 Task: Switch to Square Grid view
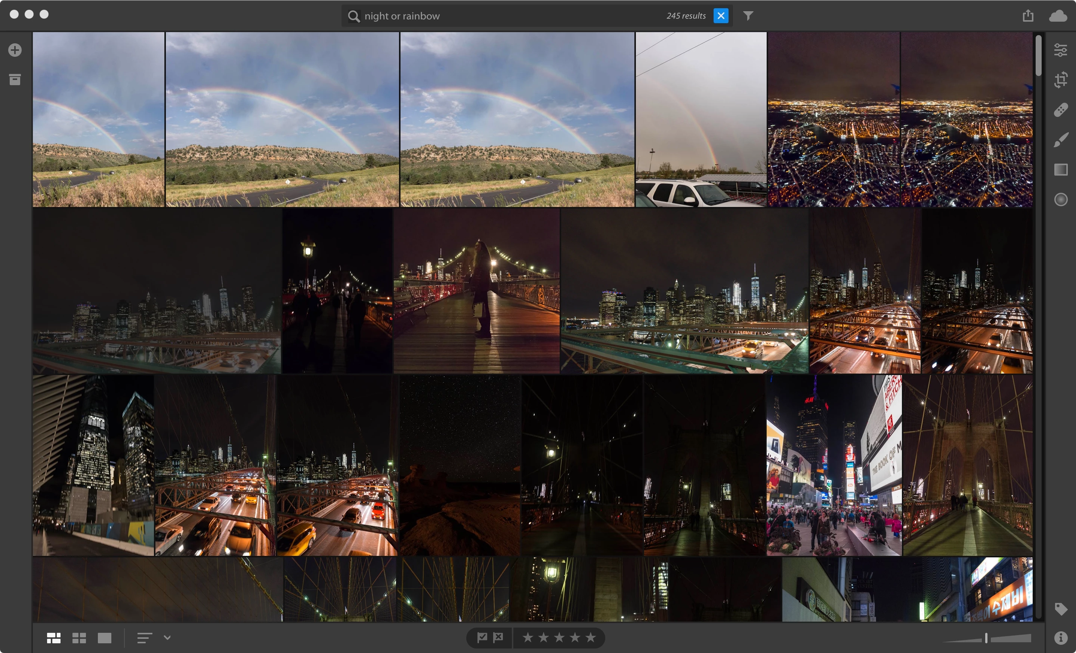click(x=79, y=638)
